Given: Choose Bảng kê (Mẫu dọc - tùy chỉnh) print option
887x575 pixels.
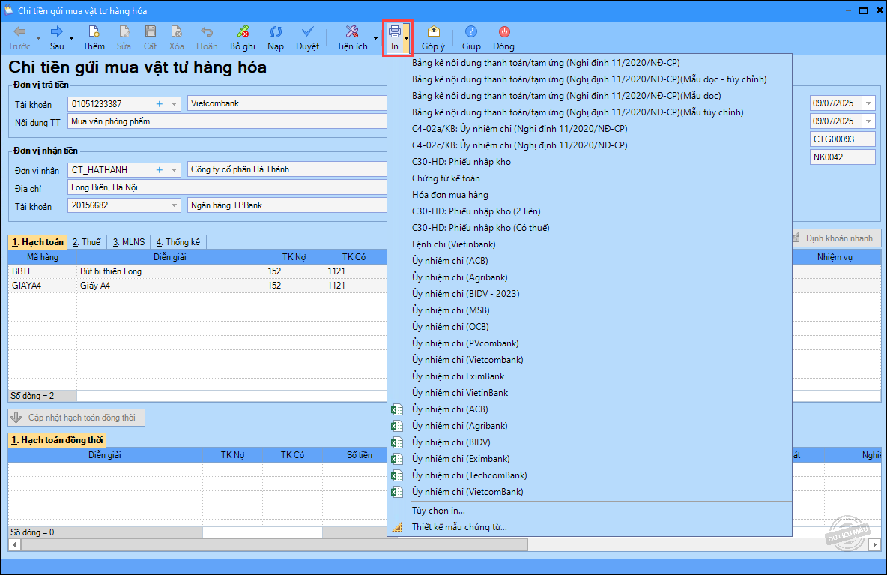Looking at the screenshot, I should click(x=589, y=79).
